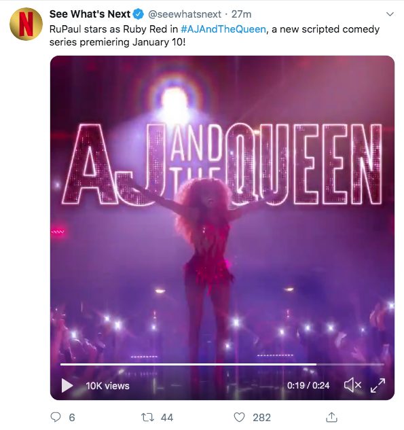Seek along the video progress bar
The height and width of the screenshot is (430, 404).
(222, 365)
